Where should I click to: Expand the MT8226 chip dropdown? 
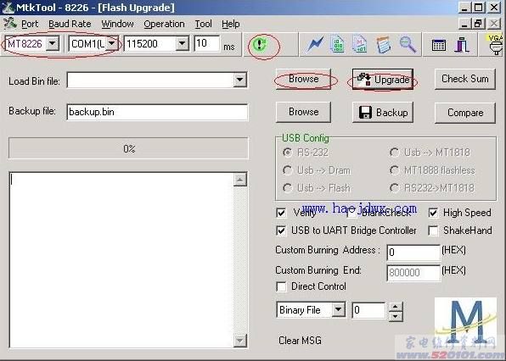coord(53,43)
